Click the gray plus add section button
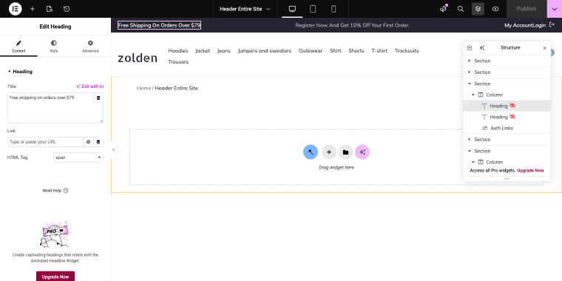The image size is (562, 281). (x=328, y=152)
